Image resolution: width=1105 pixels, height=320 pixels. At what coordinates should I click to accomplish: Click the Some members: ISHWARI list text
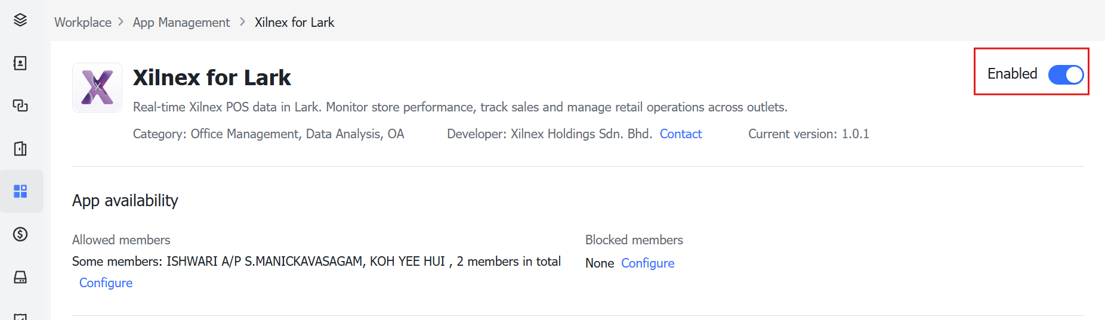pyautogui.click(x=316, y=262)
